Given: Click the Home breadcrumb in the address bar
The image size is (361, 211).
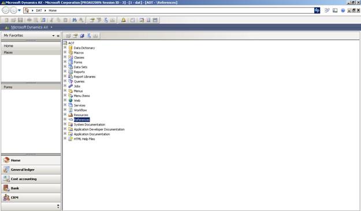Looking at the screenshot, I should pos(53,10).
